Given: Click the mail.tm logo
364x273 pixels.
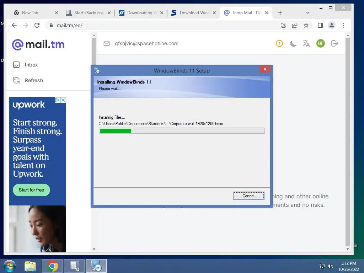Looking at the screenshot, I should click(x=38, y=44).
